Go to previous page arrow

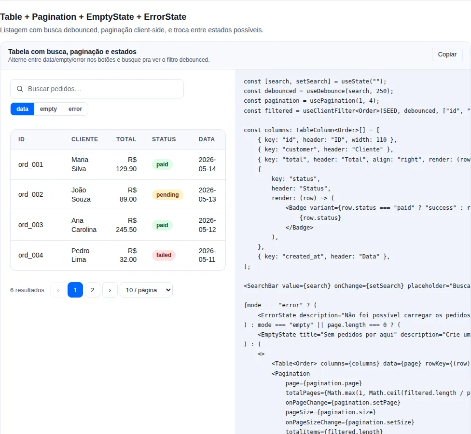click(58, 290)
